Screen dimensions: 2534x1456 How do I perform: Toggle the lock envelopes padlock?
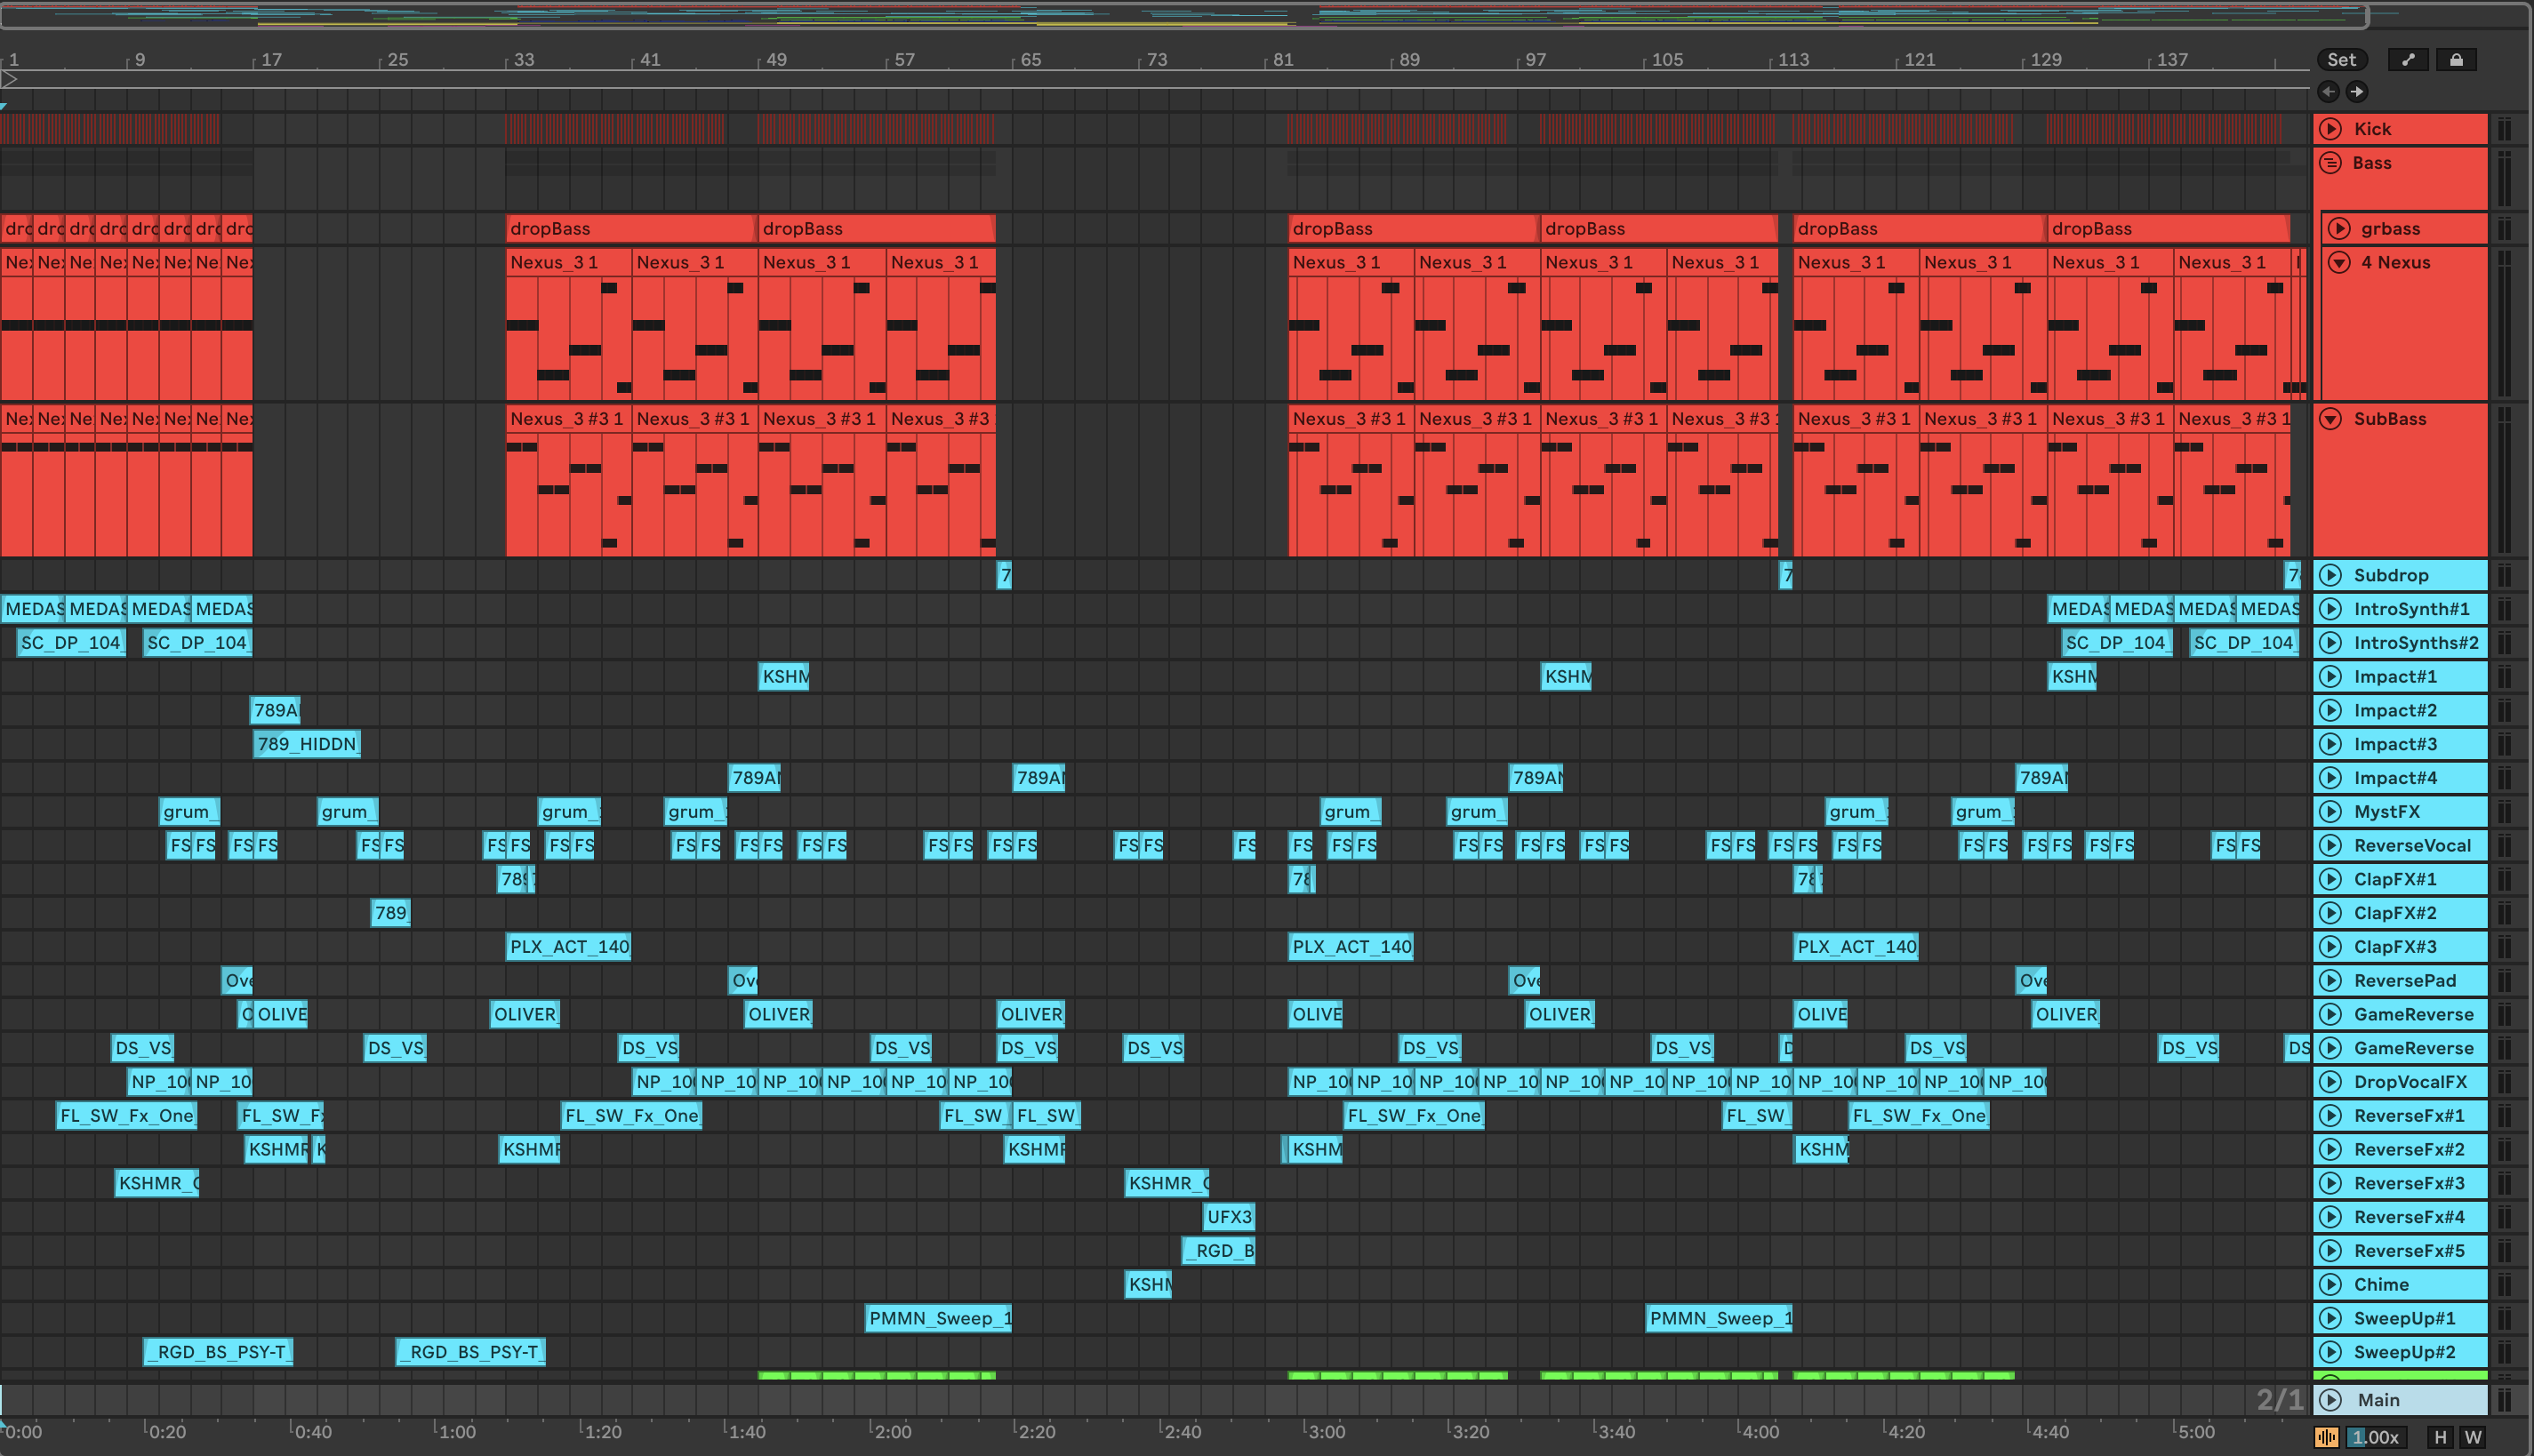coord(2456,60)
